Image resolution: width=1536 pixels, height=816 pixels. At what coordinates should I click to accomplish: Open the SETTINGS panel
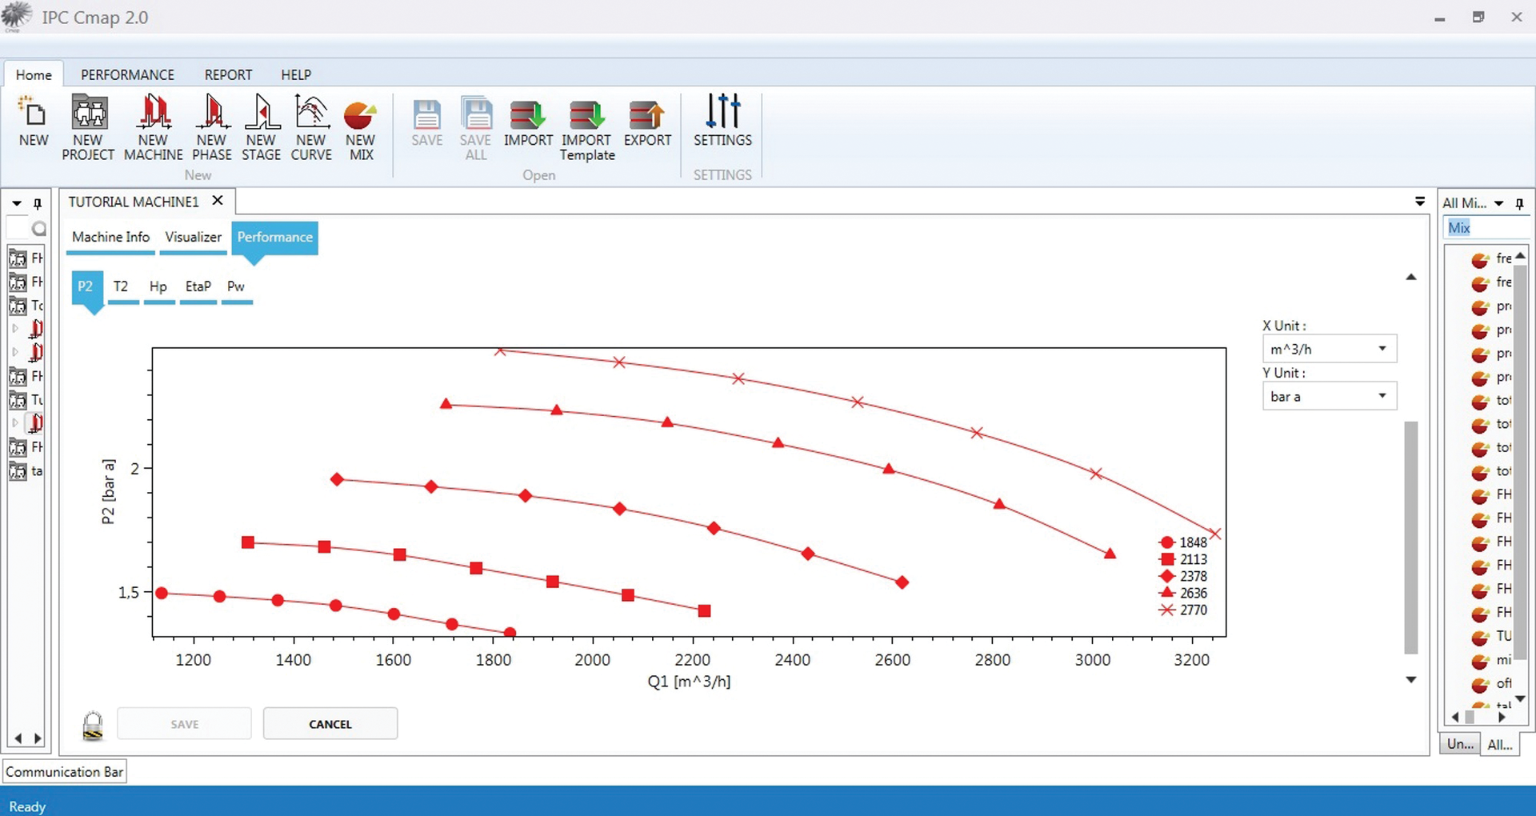click(722, 124)
